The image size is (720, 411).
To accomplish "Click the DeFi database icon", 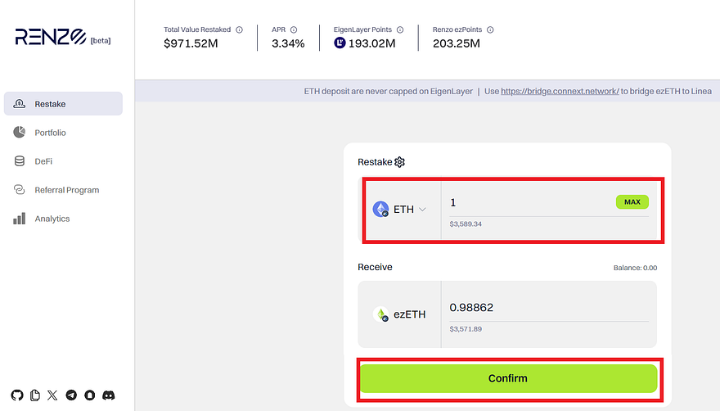I will [x=20, y=161].
